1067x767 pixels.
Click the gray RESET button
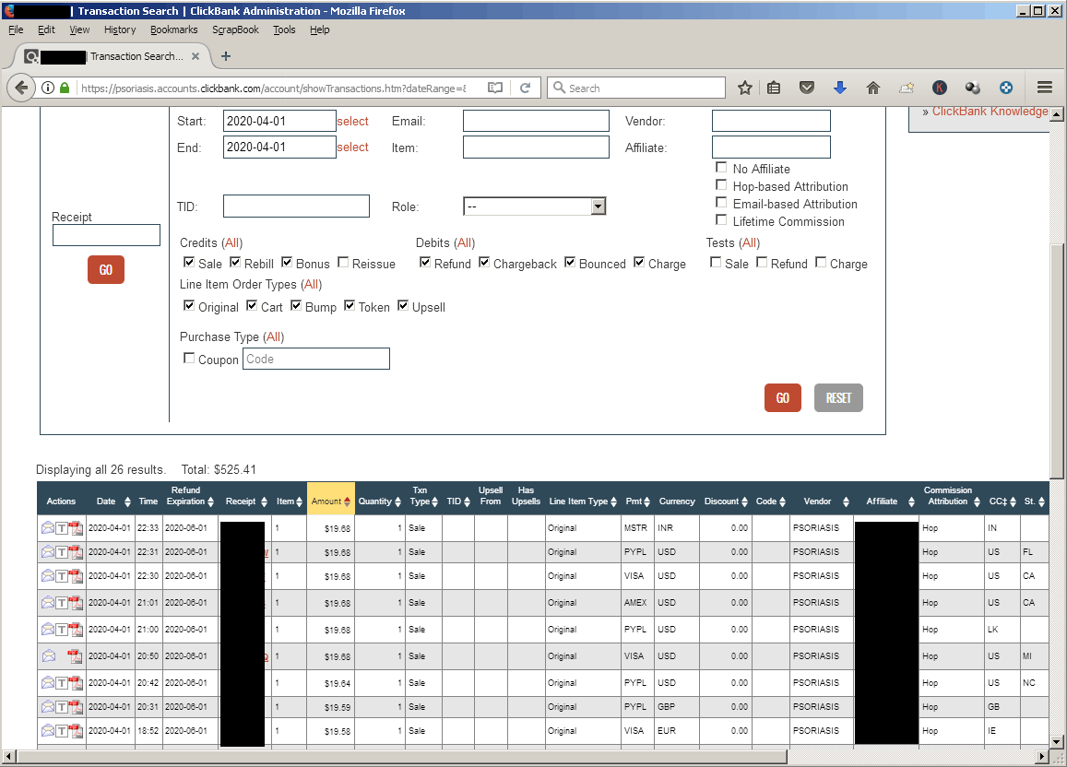838,397
